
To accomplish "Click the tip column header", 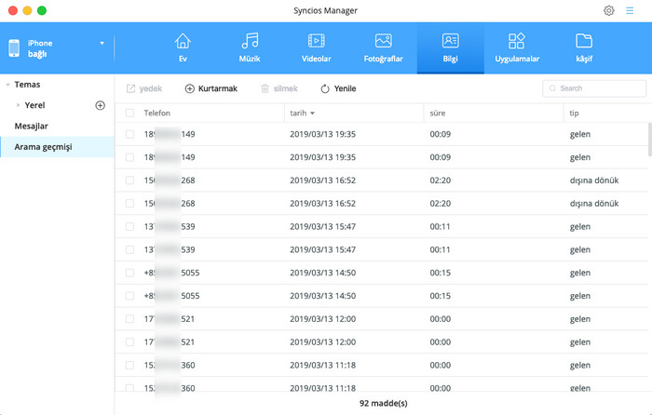I will (x=574, y=113).
